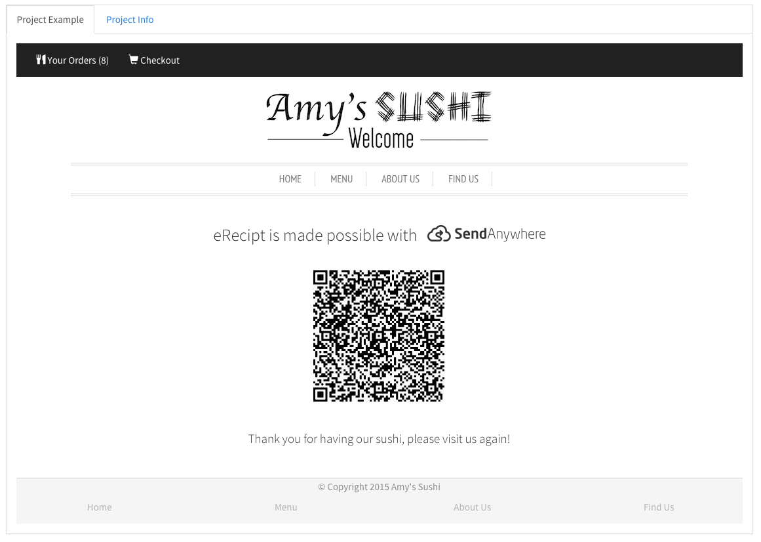Screen dimensions: 761x542
Task: Open HOME in main navigation
Action: 290,179
